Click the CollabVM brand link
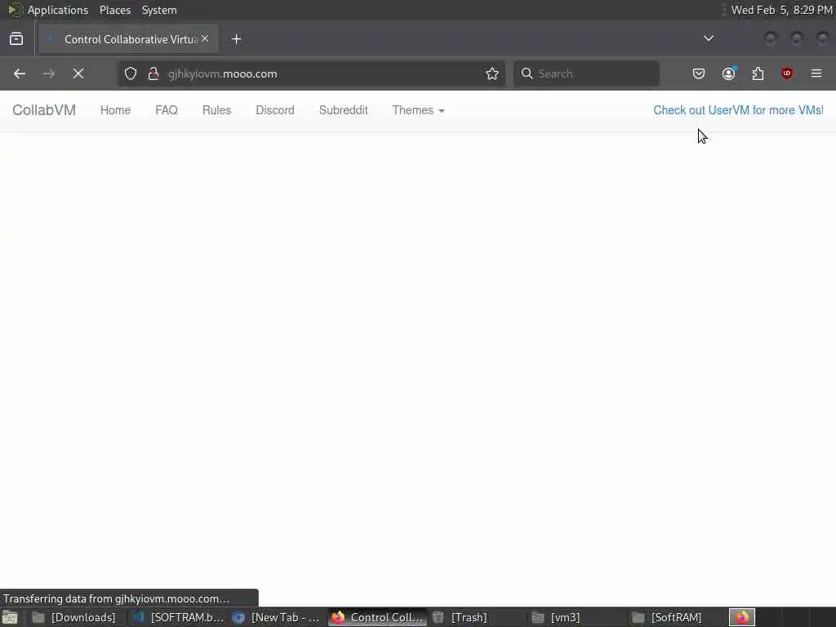836x627 pixels. pyautogui.click(x=44, y=110)
